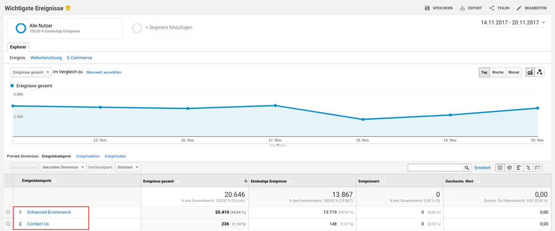Open help icon next to Ereignisse gesamt header
Viewport: 555px width, 231px height.
178,181
